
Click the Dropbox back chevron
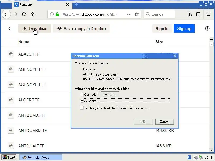pos(9,28)
